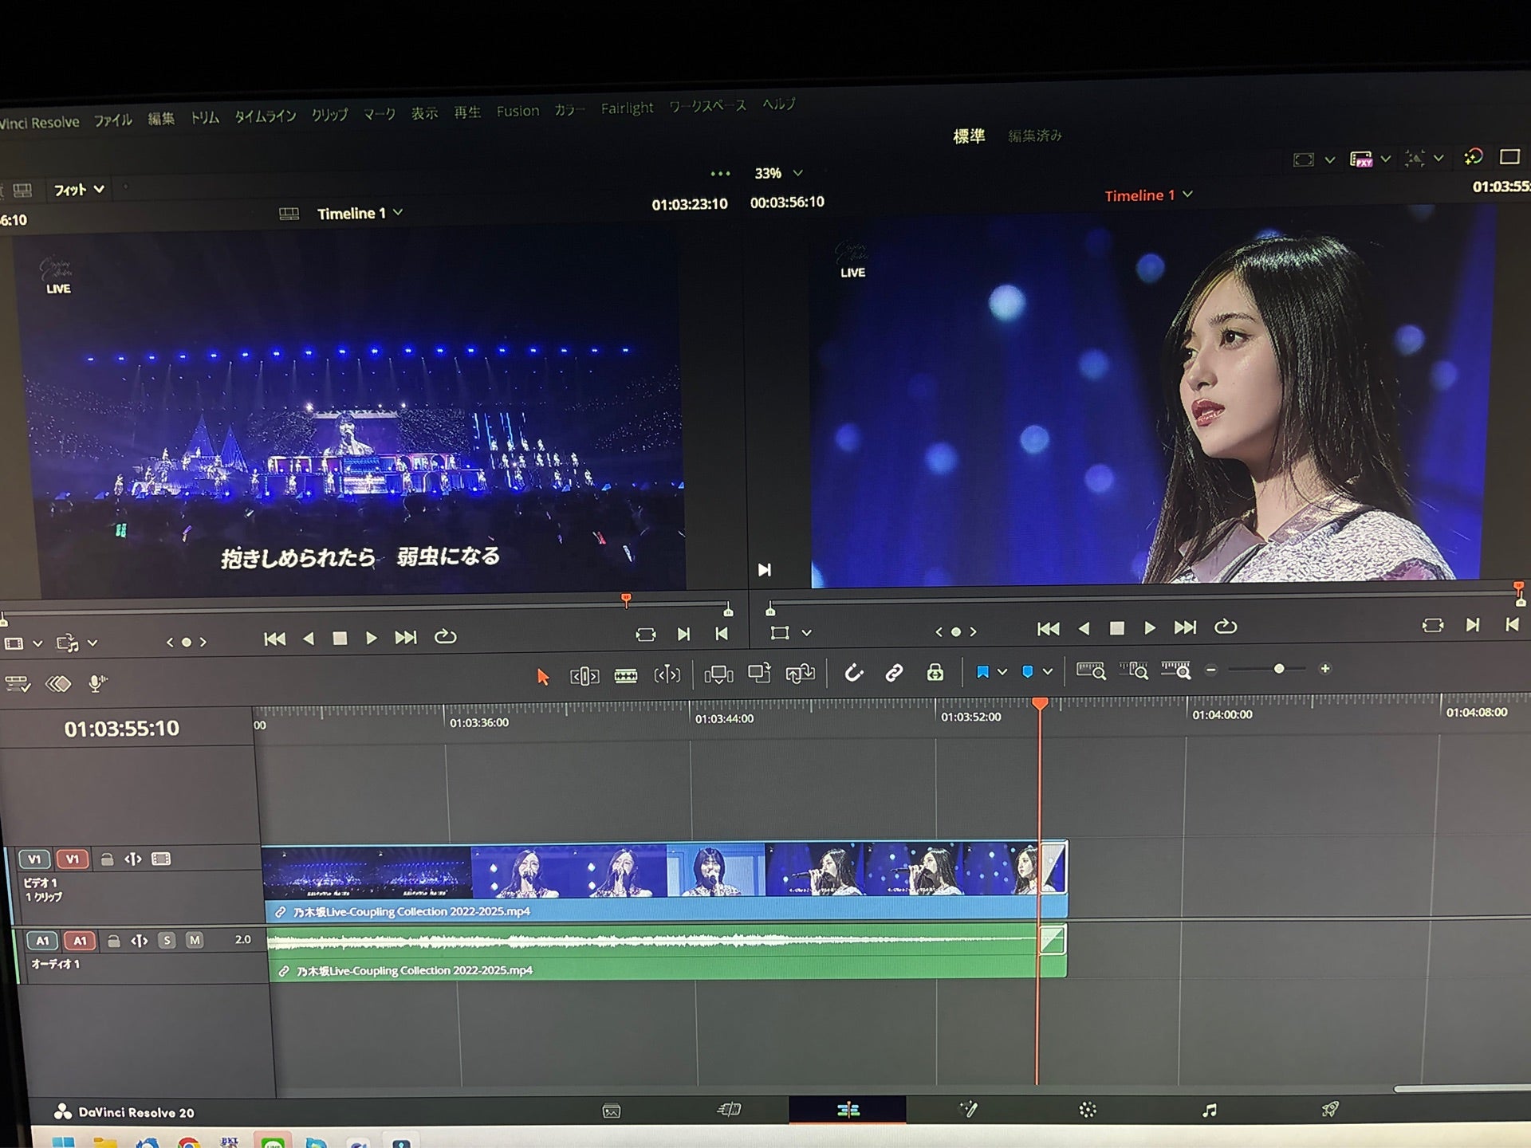Click the minus zoom-out button

(1211, 670)
